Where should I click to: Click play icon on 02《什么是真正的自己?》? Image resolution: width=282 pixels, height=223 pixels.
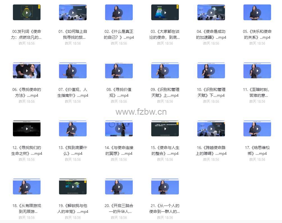pos(119,12)
